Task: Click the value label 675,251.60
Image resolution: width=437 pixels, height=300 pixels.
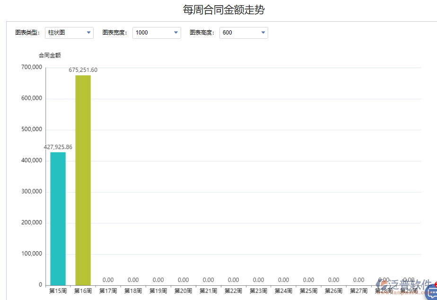Action: click(x=82, y=70)
